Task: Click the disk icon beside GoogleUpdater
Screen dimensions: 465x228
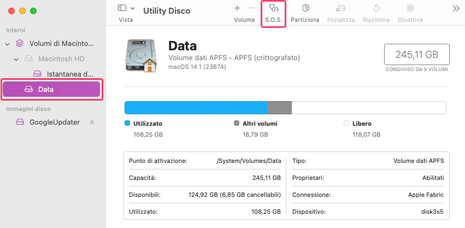Action: [20, 122]
